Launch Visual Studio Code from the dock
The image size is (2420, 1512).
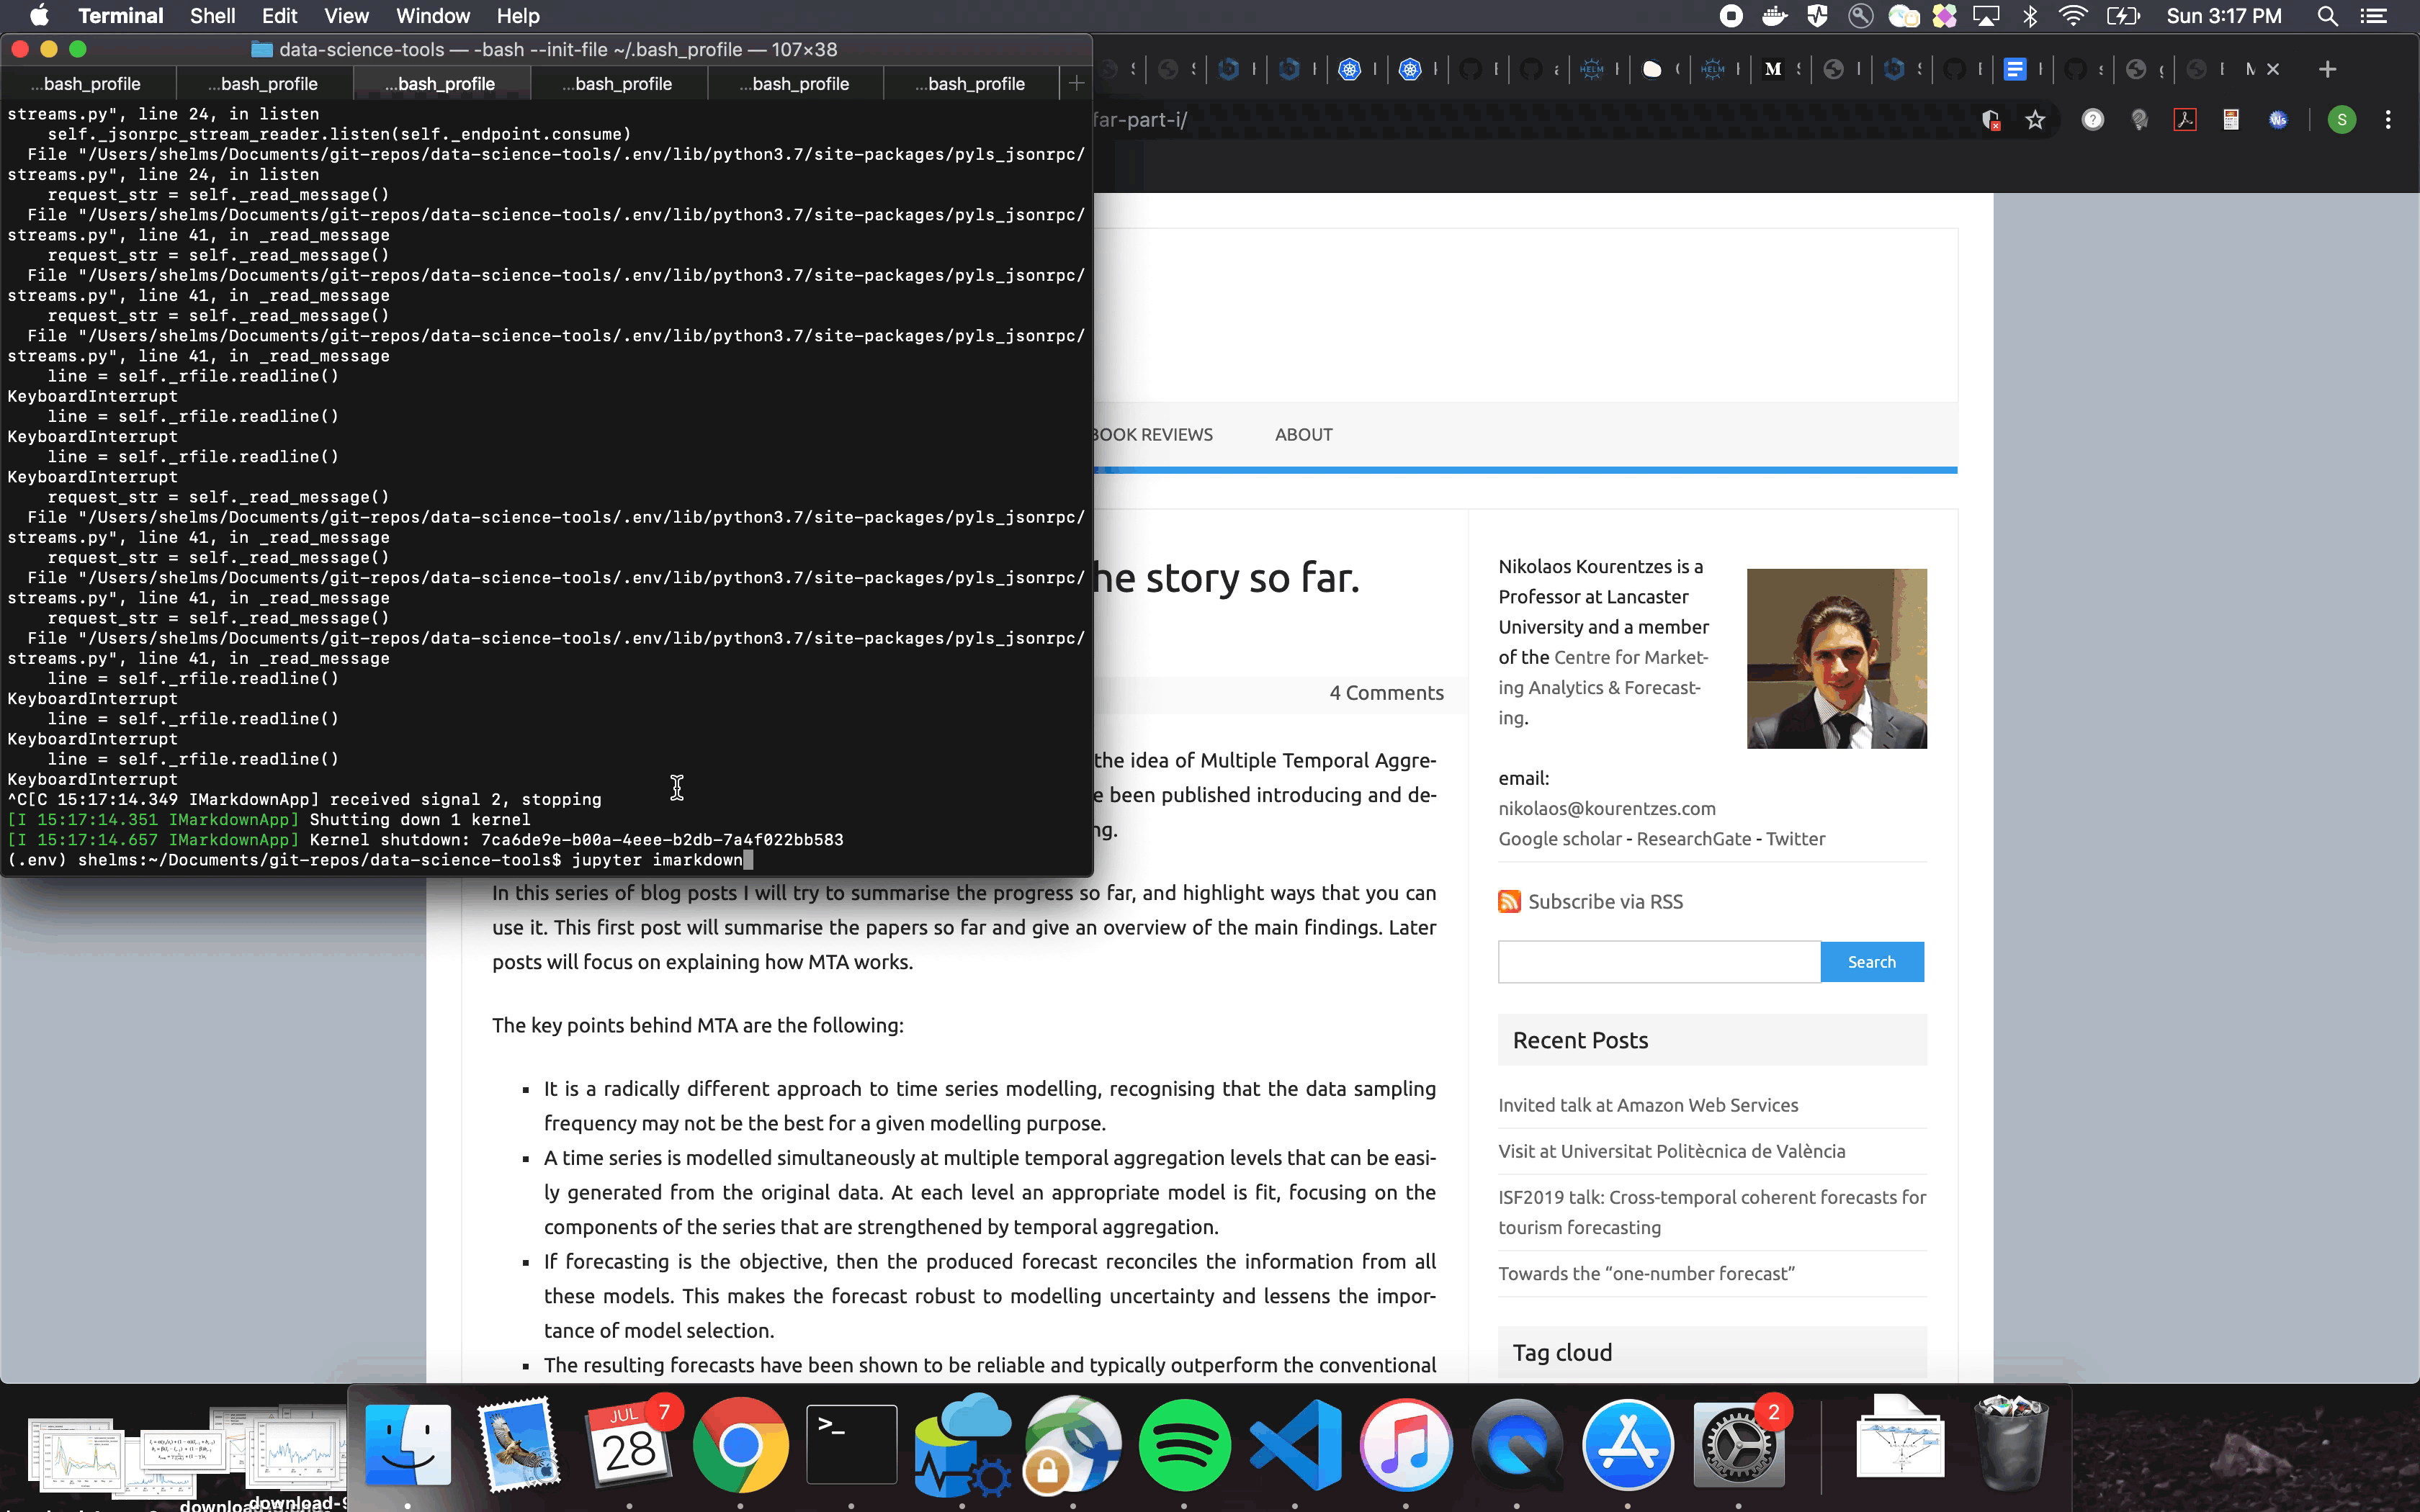click(1295, 1444)
